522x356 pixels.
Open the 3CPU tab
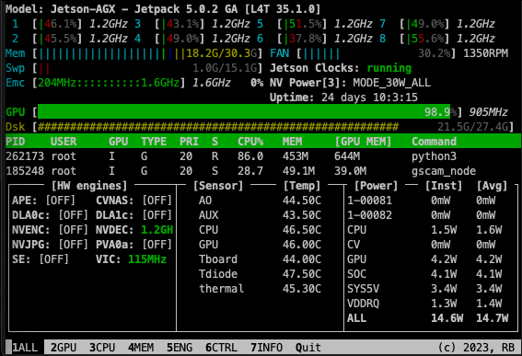(x=102, y=348)
